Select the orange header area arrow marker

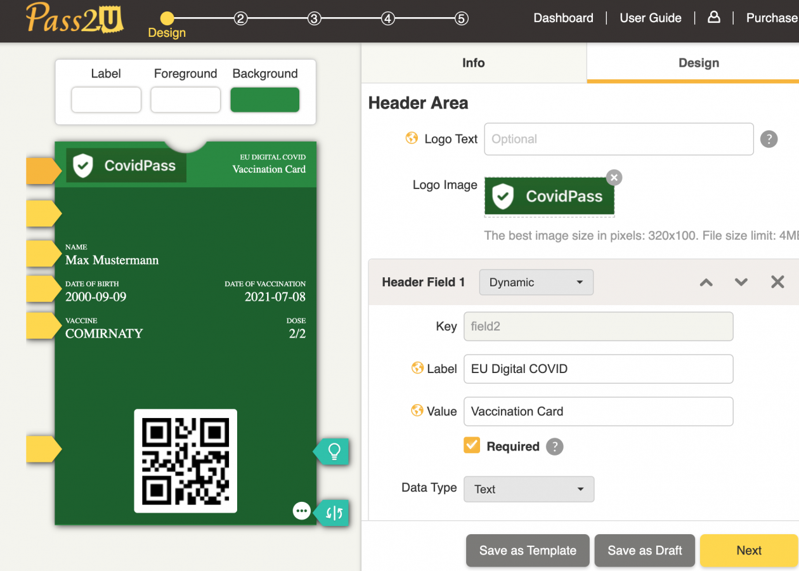pyautogui.click(x=44, y=171)
